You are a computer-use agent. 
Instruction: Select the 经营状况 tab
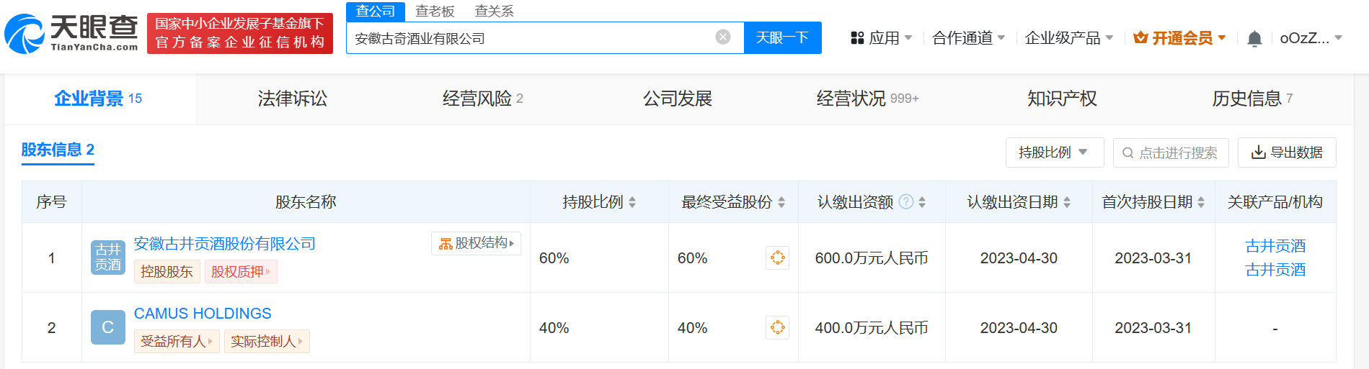(x=868, y=99)
